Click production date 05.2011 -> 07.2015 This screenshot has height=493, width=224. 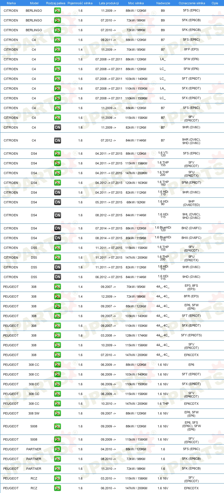pos(109,202)
